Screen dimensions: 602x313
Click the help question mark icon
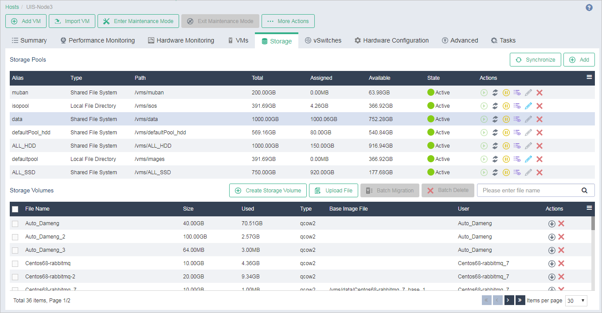click(x=589, y=8)
